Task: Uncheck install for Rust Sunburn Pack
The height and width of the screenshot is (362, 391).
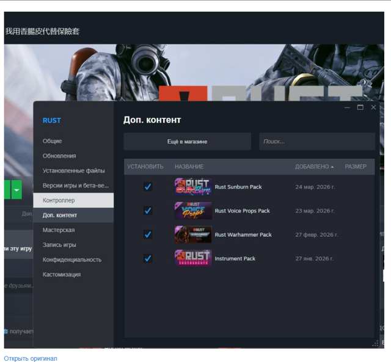Action: coord(148,187)
